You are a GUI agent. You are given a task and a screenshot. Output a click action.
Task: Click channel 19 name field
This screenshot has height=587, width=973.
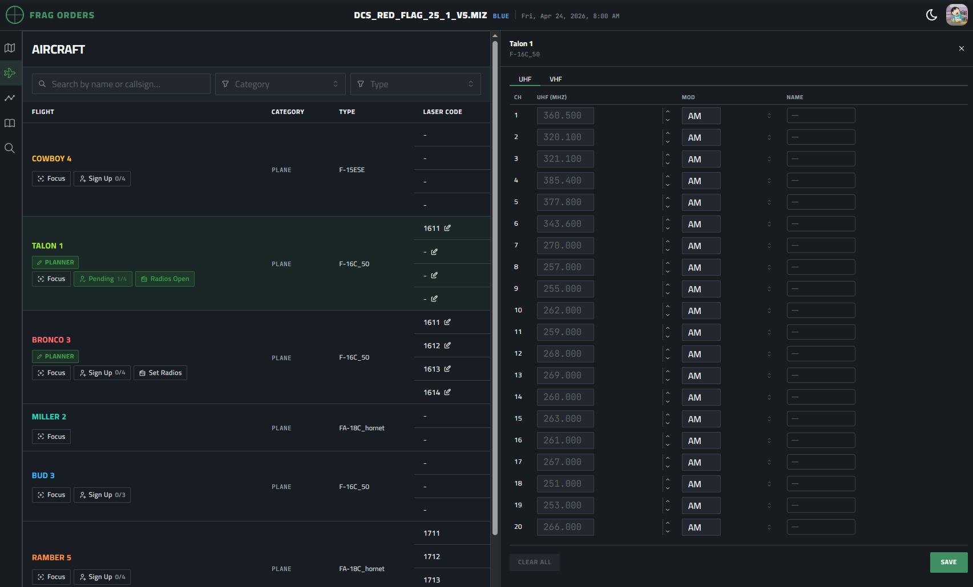tap(821, 506)
